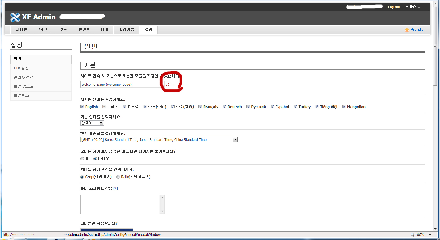Expand the GMT +09:00 timezone dropdown
Screen dimensions: 440x240
click(x=235, y=140)
